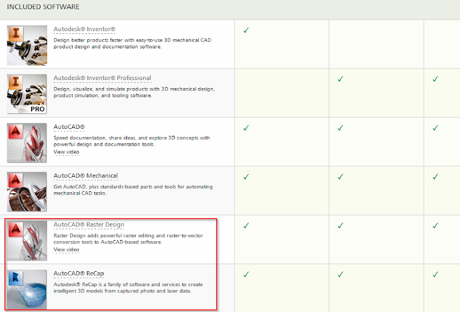This screenshot has width=460, height=312.
Task: Click the AutoCAD Mechanical thumbnail image
Action: point(27,192)
